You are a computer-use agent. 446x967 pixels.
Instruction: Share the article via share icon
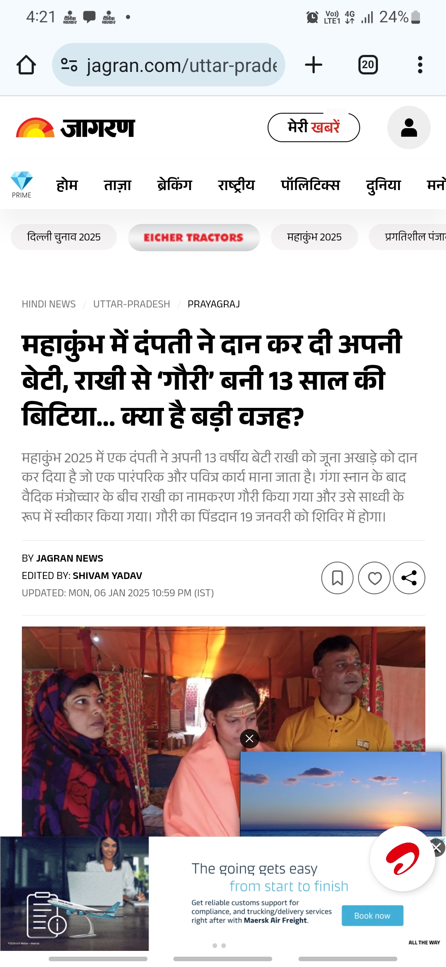pyautogui.click(x=409, y=578)
